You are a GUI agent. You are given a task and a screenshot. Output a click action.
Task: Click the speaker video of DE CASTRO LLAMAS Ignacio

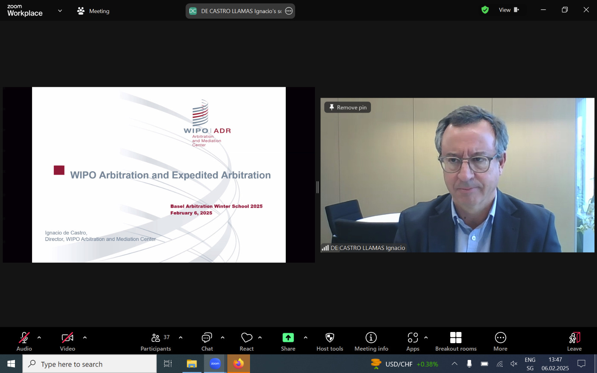(x=457, y=175)
